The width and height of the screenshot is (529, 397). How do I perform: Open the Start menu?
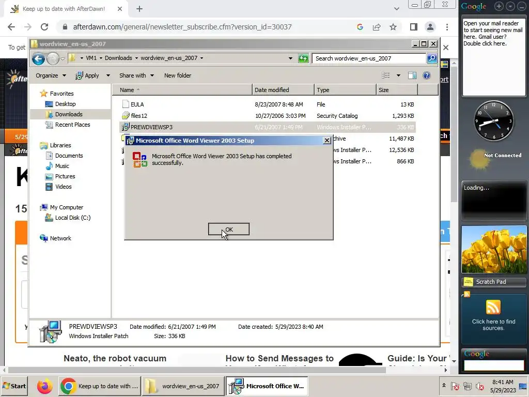coord(14,386)
